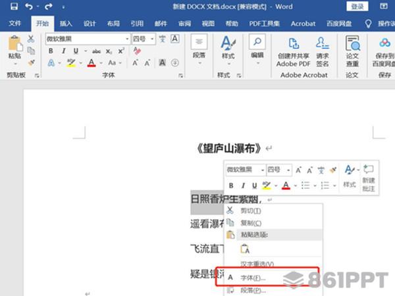The width and height of the screenshot is (395, 296).
Task: Click the Paste icon in the ribbon
Action: coord(14,46)
